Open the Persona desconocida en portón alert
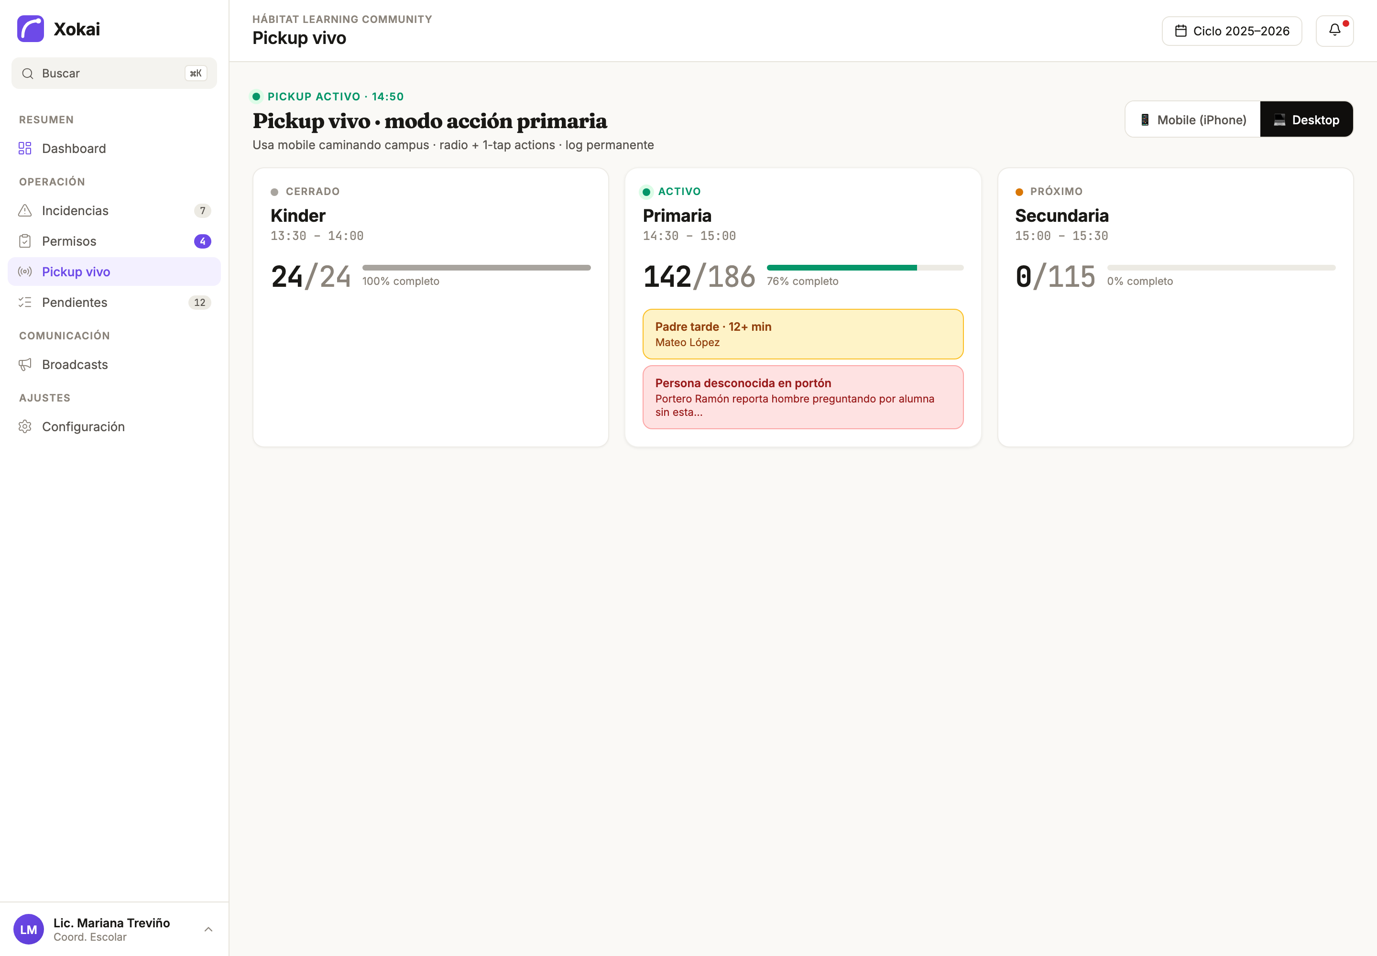1377x956 pixels. pyautogui.click(x=803, y=397)
